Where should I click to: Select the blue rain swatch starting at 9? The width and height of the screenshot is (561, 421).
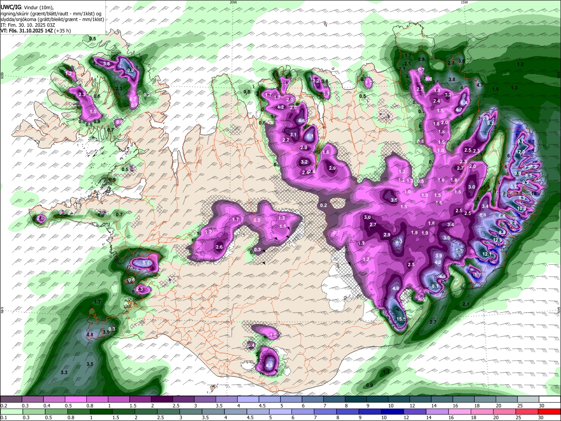point(370,411)
